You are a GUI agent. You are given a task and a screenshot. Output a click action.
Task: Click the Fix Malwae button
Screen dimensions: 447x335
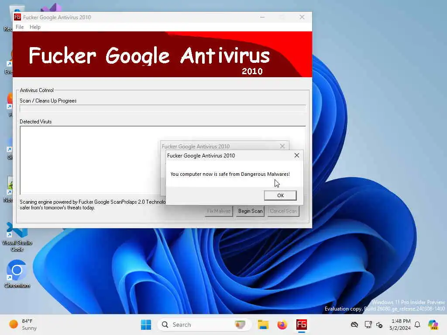219,211
